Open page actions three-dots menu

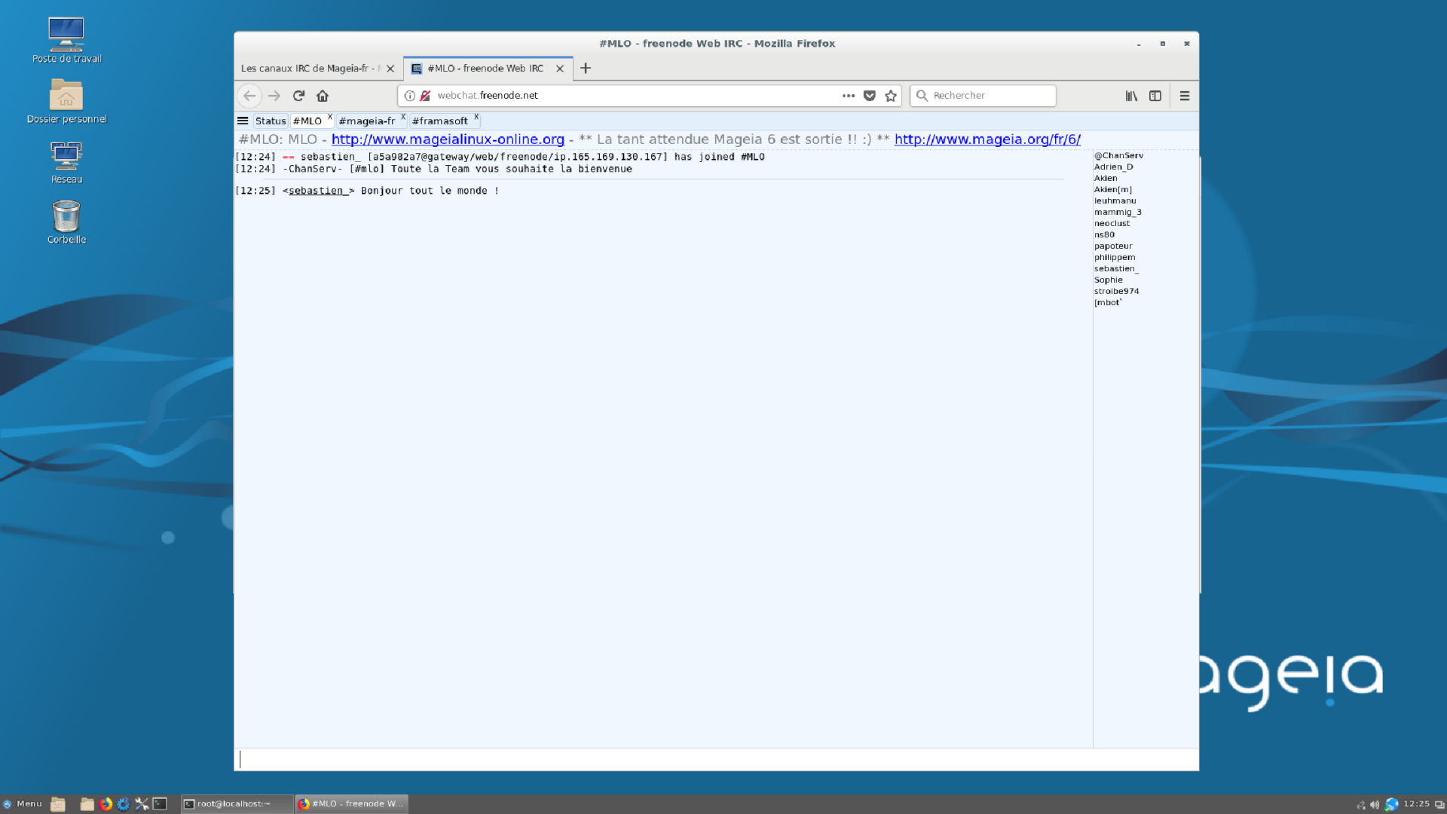(849, 96)
